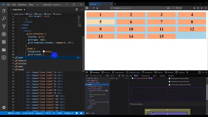Expand the script node in markup tree
This screenshot has height=117, width=208.
click(x=88, y=100)
